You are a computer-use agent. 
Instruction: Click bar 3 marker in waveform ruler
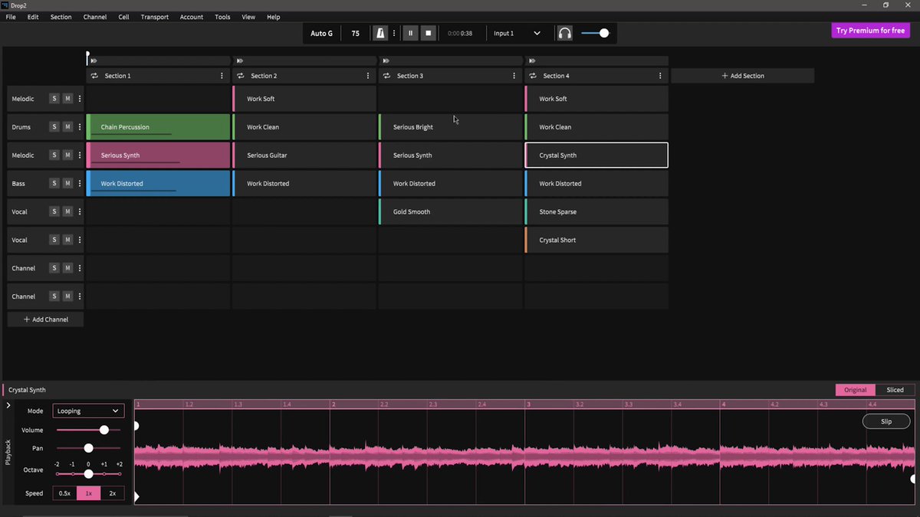[x=528, y=404]
